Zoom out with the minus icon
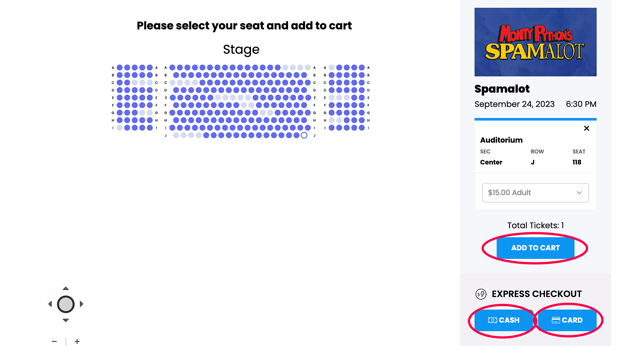The width and height of the screenshot is (622, 350). click(x=54, y=341)
